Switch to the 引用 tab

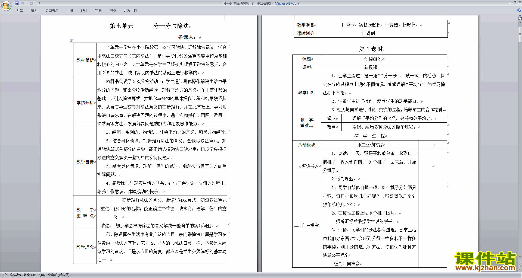pyautogui.click(x=70, y=10)
